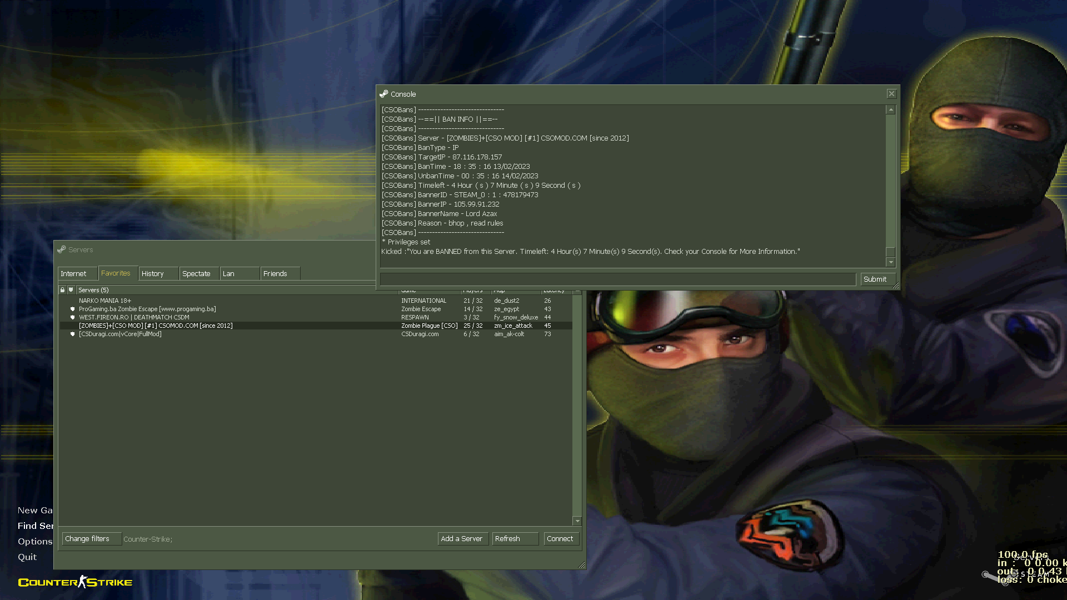Click the password lock column header icon
1067x600 pixels.
(x=63, y=290)
